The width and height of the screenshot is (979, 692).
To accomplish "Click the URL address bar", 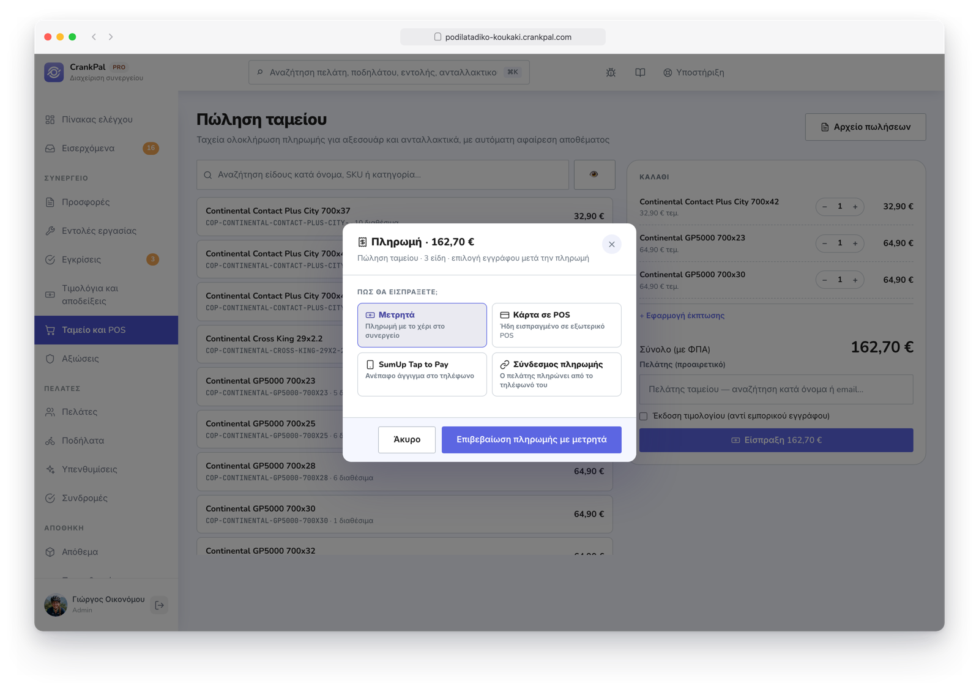I will pyautogui.click(x=503, y=37).
